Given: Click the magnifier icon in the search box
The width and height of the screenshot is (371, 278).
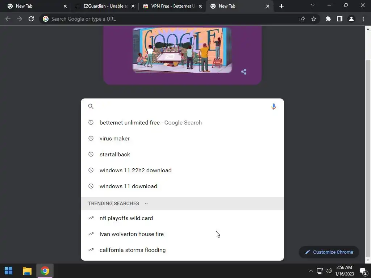Looking at the screenshot, I should tap(91, 106).
